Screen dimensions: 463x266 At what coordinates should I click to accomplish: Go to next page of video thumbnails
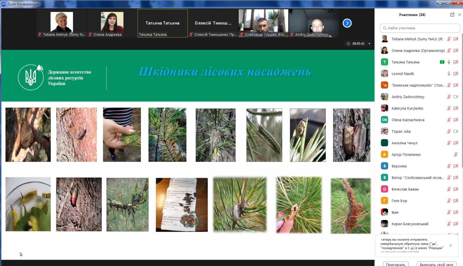pyautogui.click(x=347, y=23)
